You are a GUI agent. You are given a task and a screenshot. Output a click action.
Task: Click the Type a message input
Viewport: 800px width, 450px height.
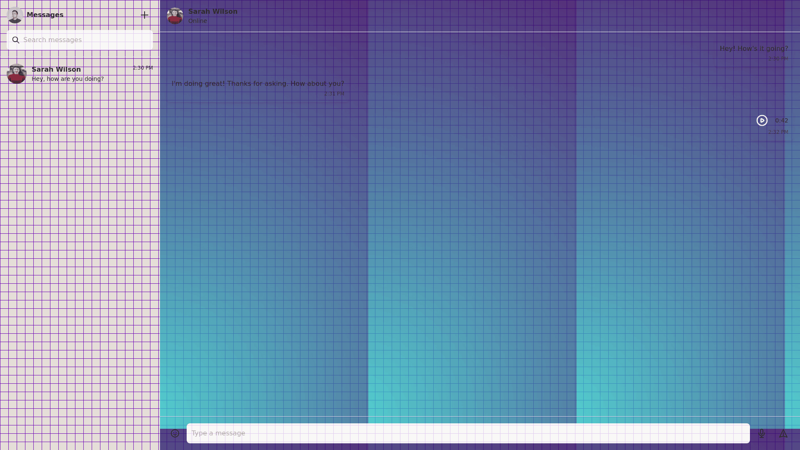click(x=467, y=433)
